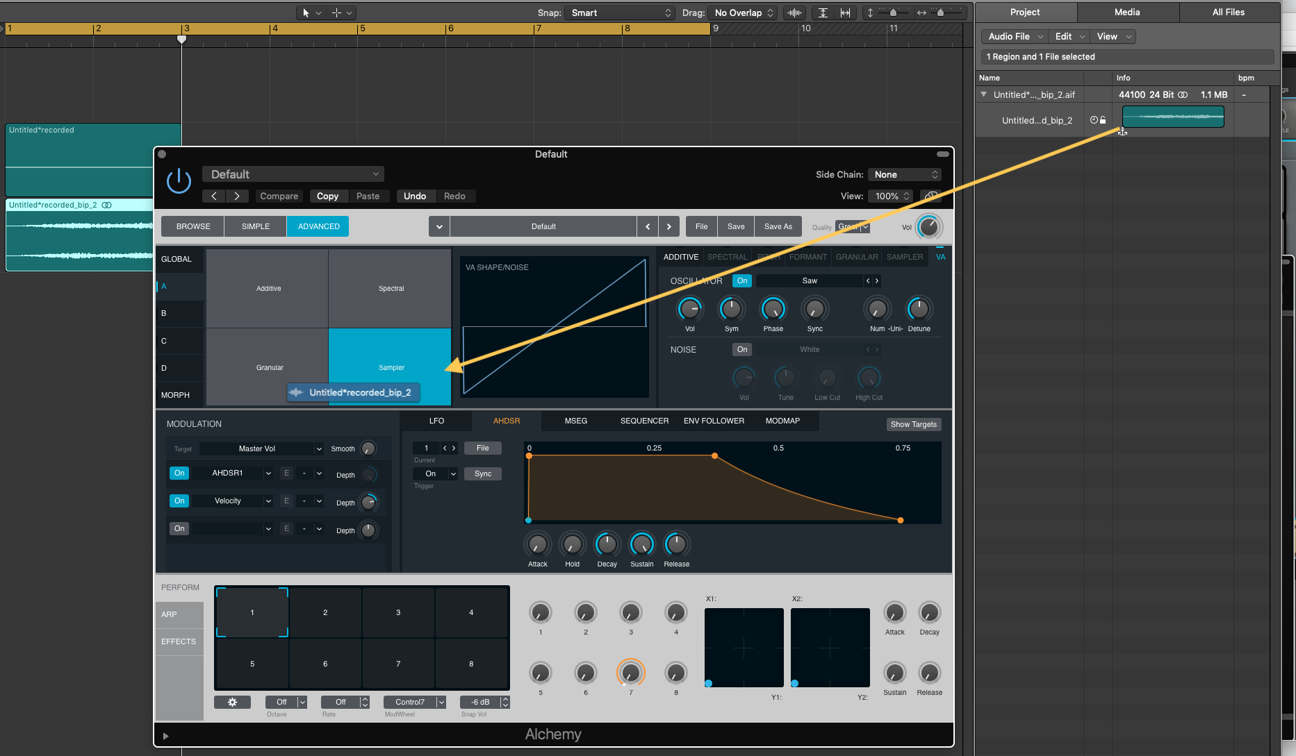Open the marquee (crosshair) tool menu

(x=350, y=12)
